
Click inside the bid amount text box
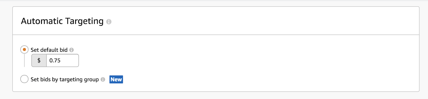tap(62, 61)
